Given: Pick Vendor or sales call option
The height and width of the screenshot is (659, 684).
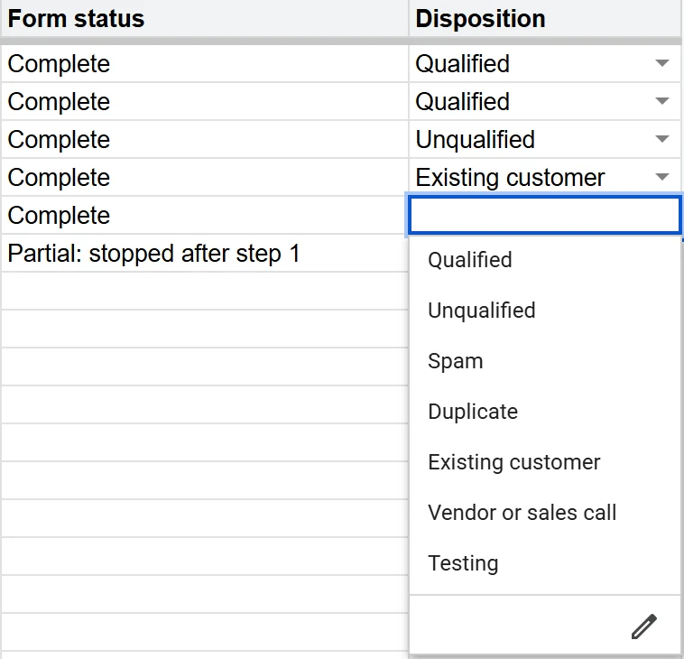Looking at the screenshot, I should click(x=544, y=514).
